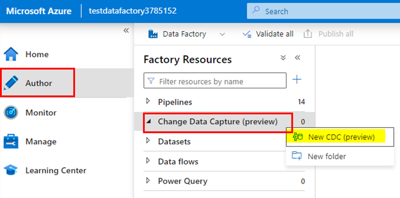Screen dimensions: 400x198
Task: Switch to Manage in navigation
Action: pyautogui.click(x=67, y=141)
